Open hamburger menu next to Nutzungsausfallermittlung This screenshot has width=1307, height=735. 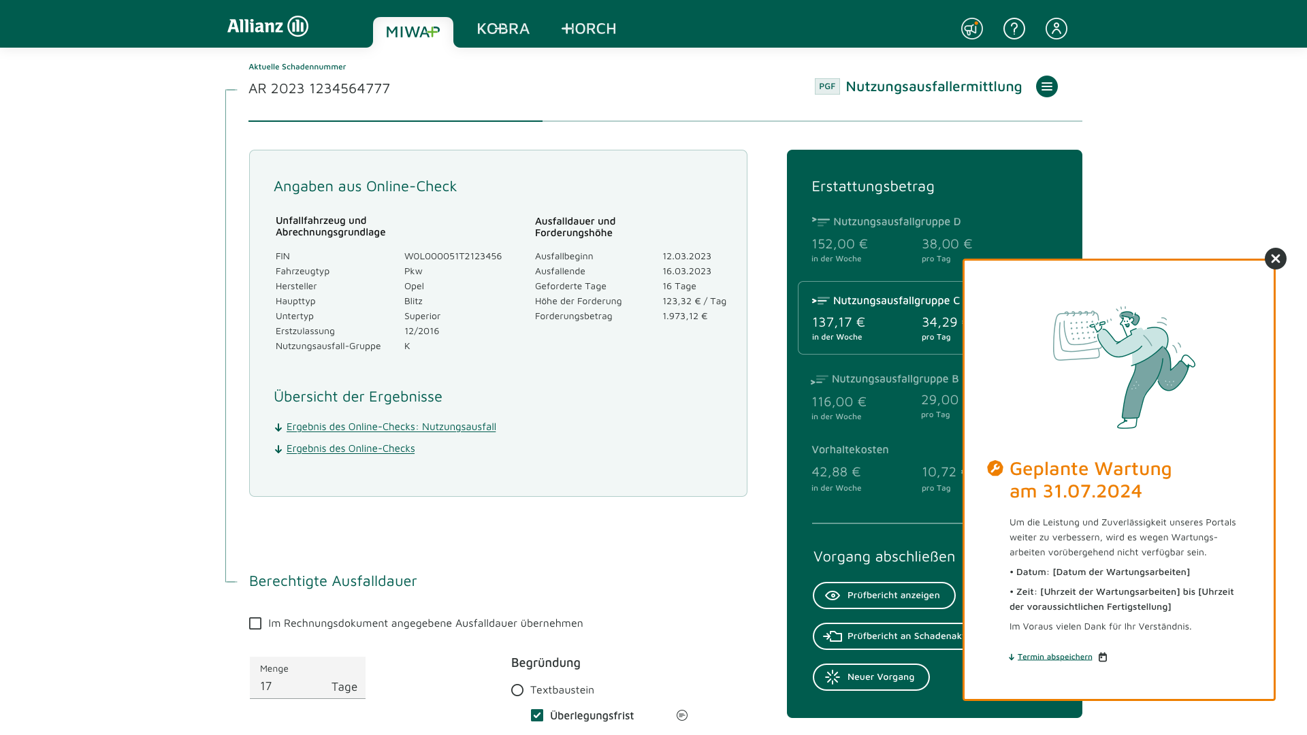pos(1046,86)
